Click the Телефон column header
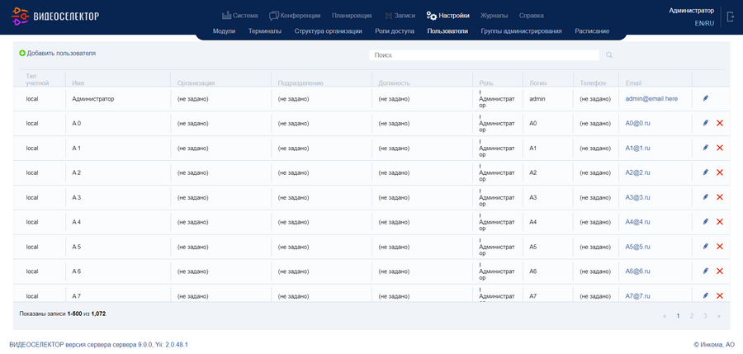This screenshot has height=354, width=743. tap(593, 83)
